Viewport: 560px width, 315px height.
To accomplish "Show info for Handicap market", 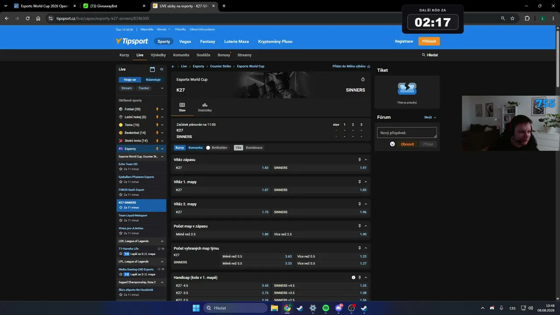I will click(x=353, y=277).
